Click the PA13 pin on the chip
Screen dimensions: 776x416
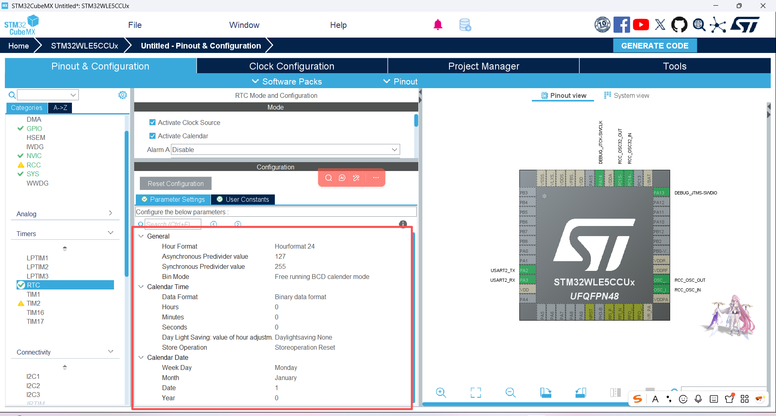click(661, 193)
